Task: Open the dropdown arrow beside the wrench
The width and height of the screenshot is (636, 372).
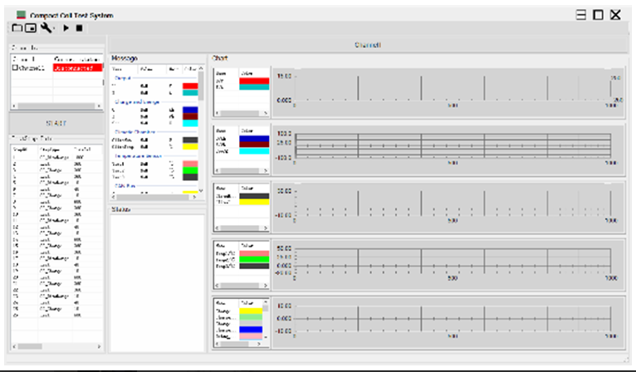Action: 54,28
